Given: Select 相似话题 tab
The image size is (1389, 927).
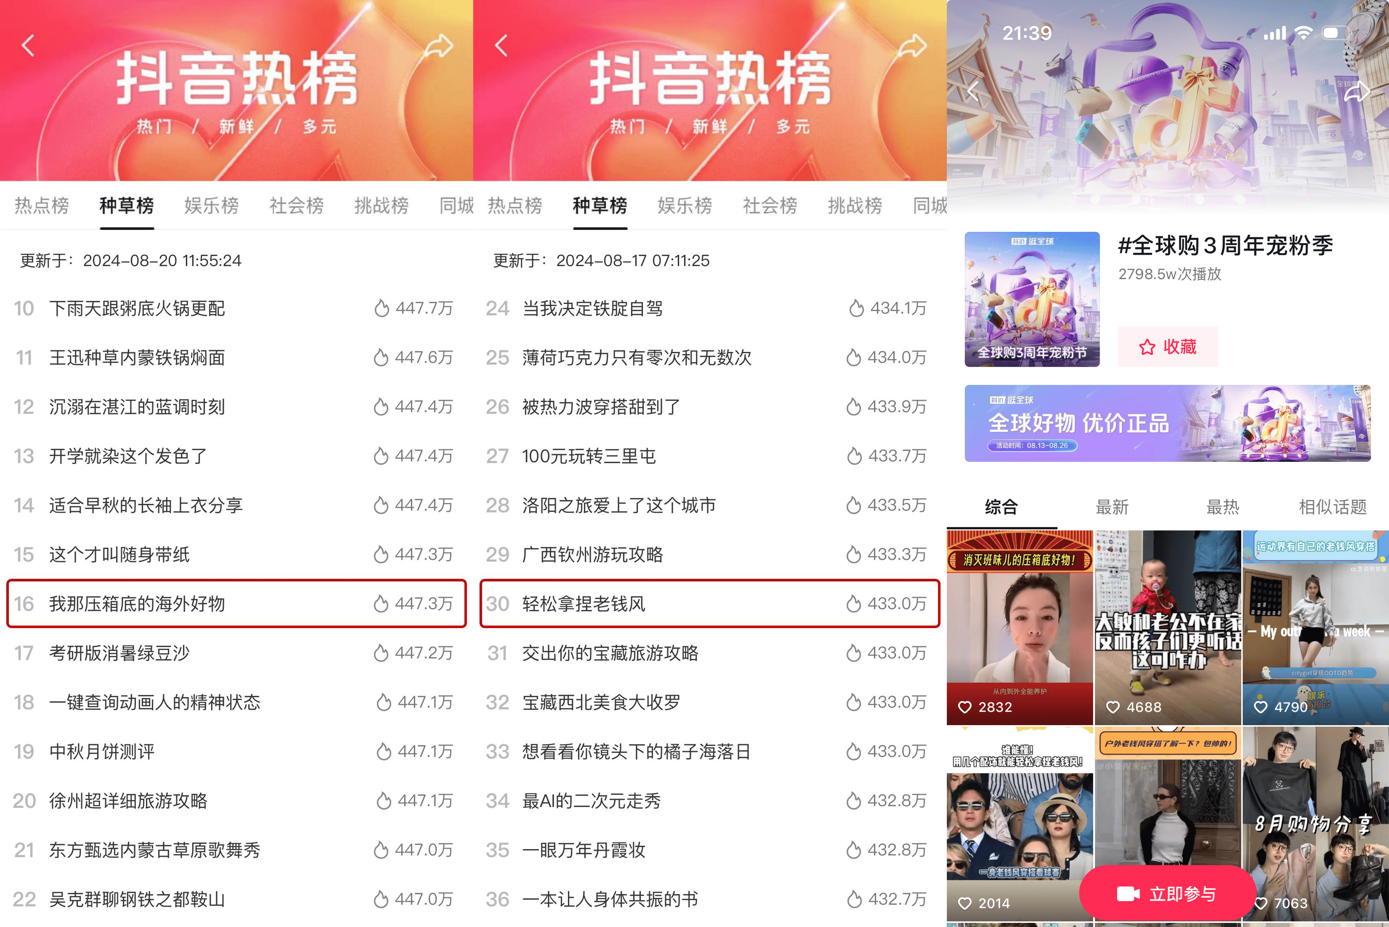Looking at the screenshot, I should pos(1332,507).
